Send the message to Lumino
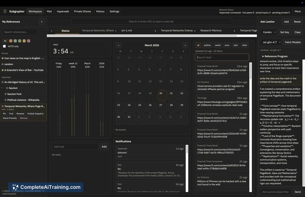Screen dimensions: 305x197 298,192
